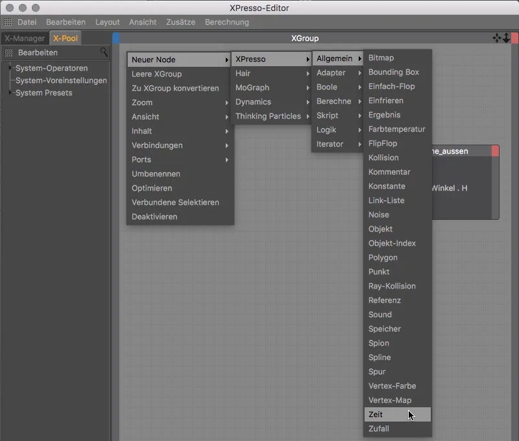Create a Kommentar node
This screenshot has height=441, width=519.
pos(398,172)
